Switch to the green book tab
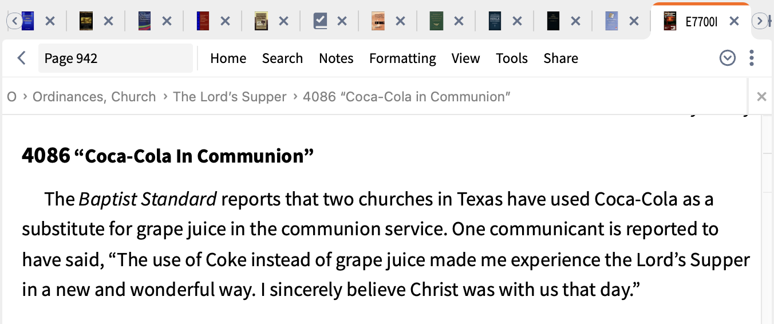 tap(437, 21)
